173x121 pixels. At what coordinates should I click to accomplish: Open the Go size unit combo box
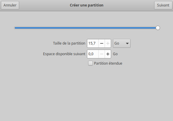point(122,43)
